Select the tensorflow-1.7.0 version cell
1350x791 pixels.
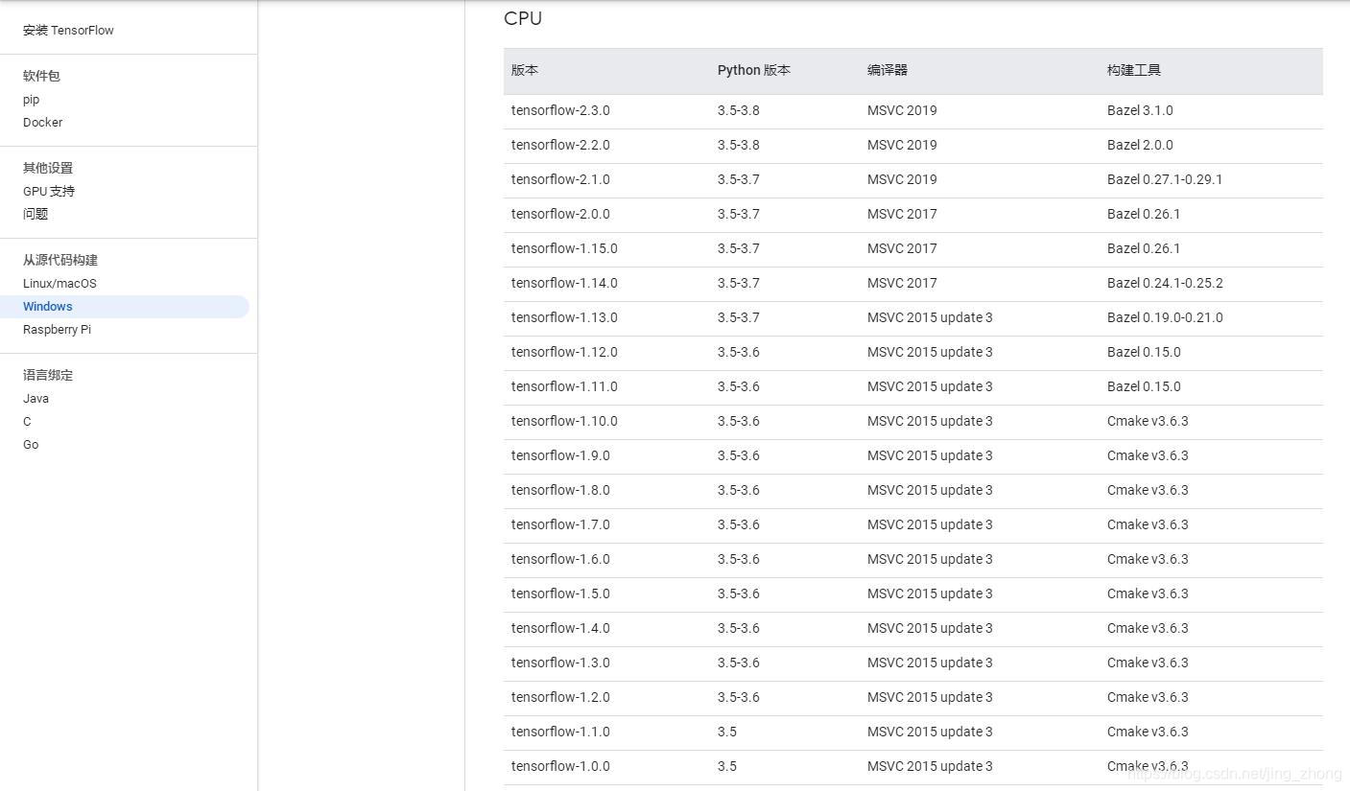[x=560, y=524]
